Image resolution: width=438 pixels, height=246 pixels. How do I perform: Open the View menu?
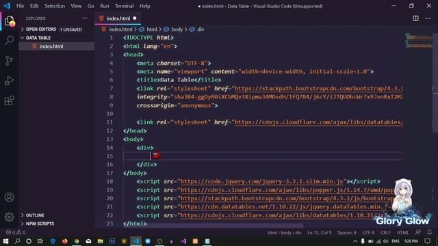coord(76,6)
